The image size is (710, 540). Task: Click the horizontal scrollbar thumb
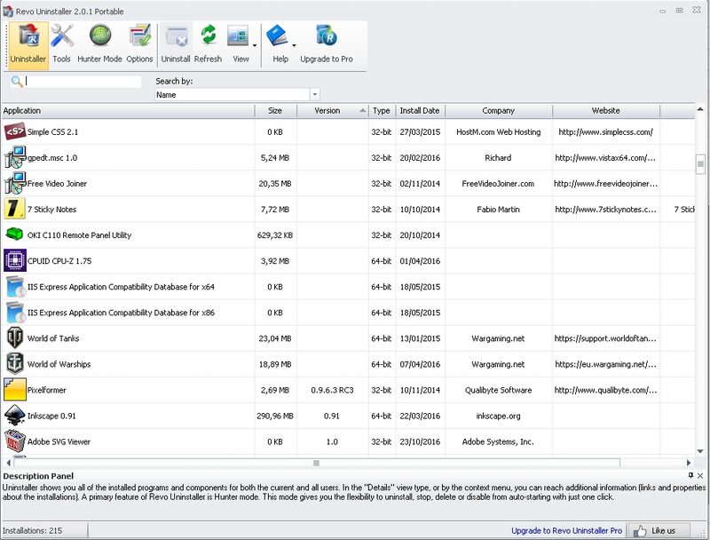(x=317, y=463)
